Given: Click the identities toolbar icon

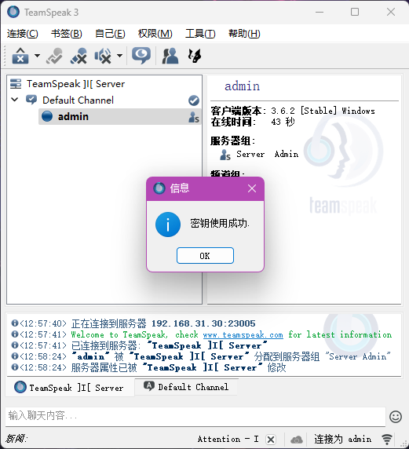Looking at the screenshot, I should coord(195,56).
